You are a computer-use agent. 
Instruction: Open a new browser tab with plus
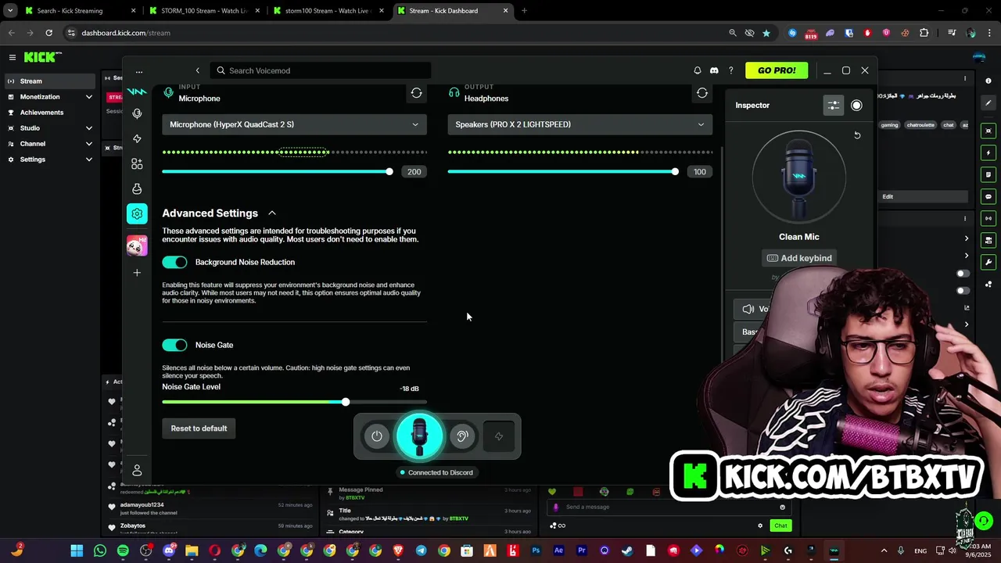(x=524, y=11)
